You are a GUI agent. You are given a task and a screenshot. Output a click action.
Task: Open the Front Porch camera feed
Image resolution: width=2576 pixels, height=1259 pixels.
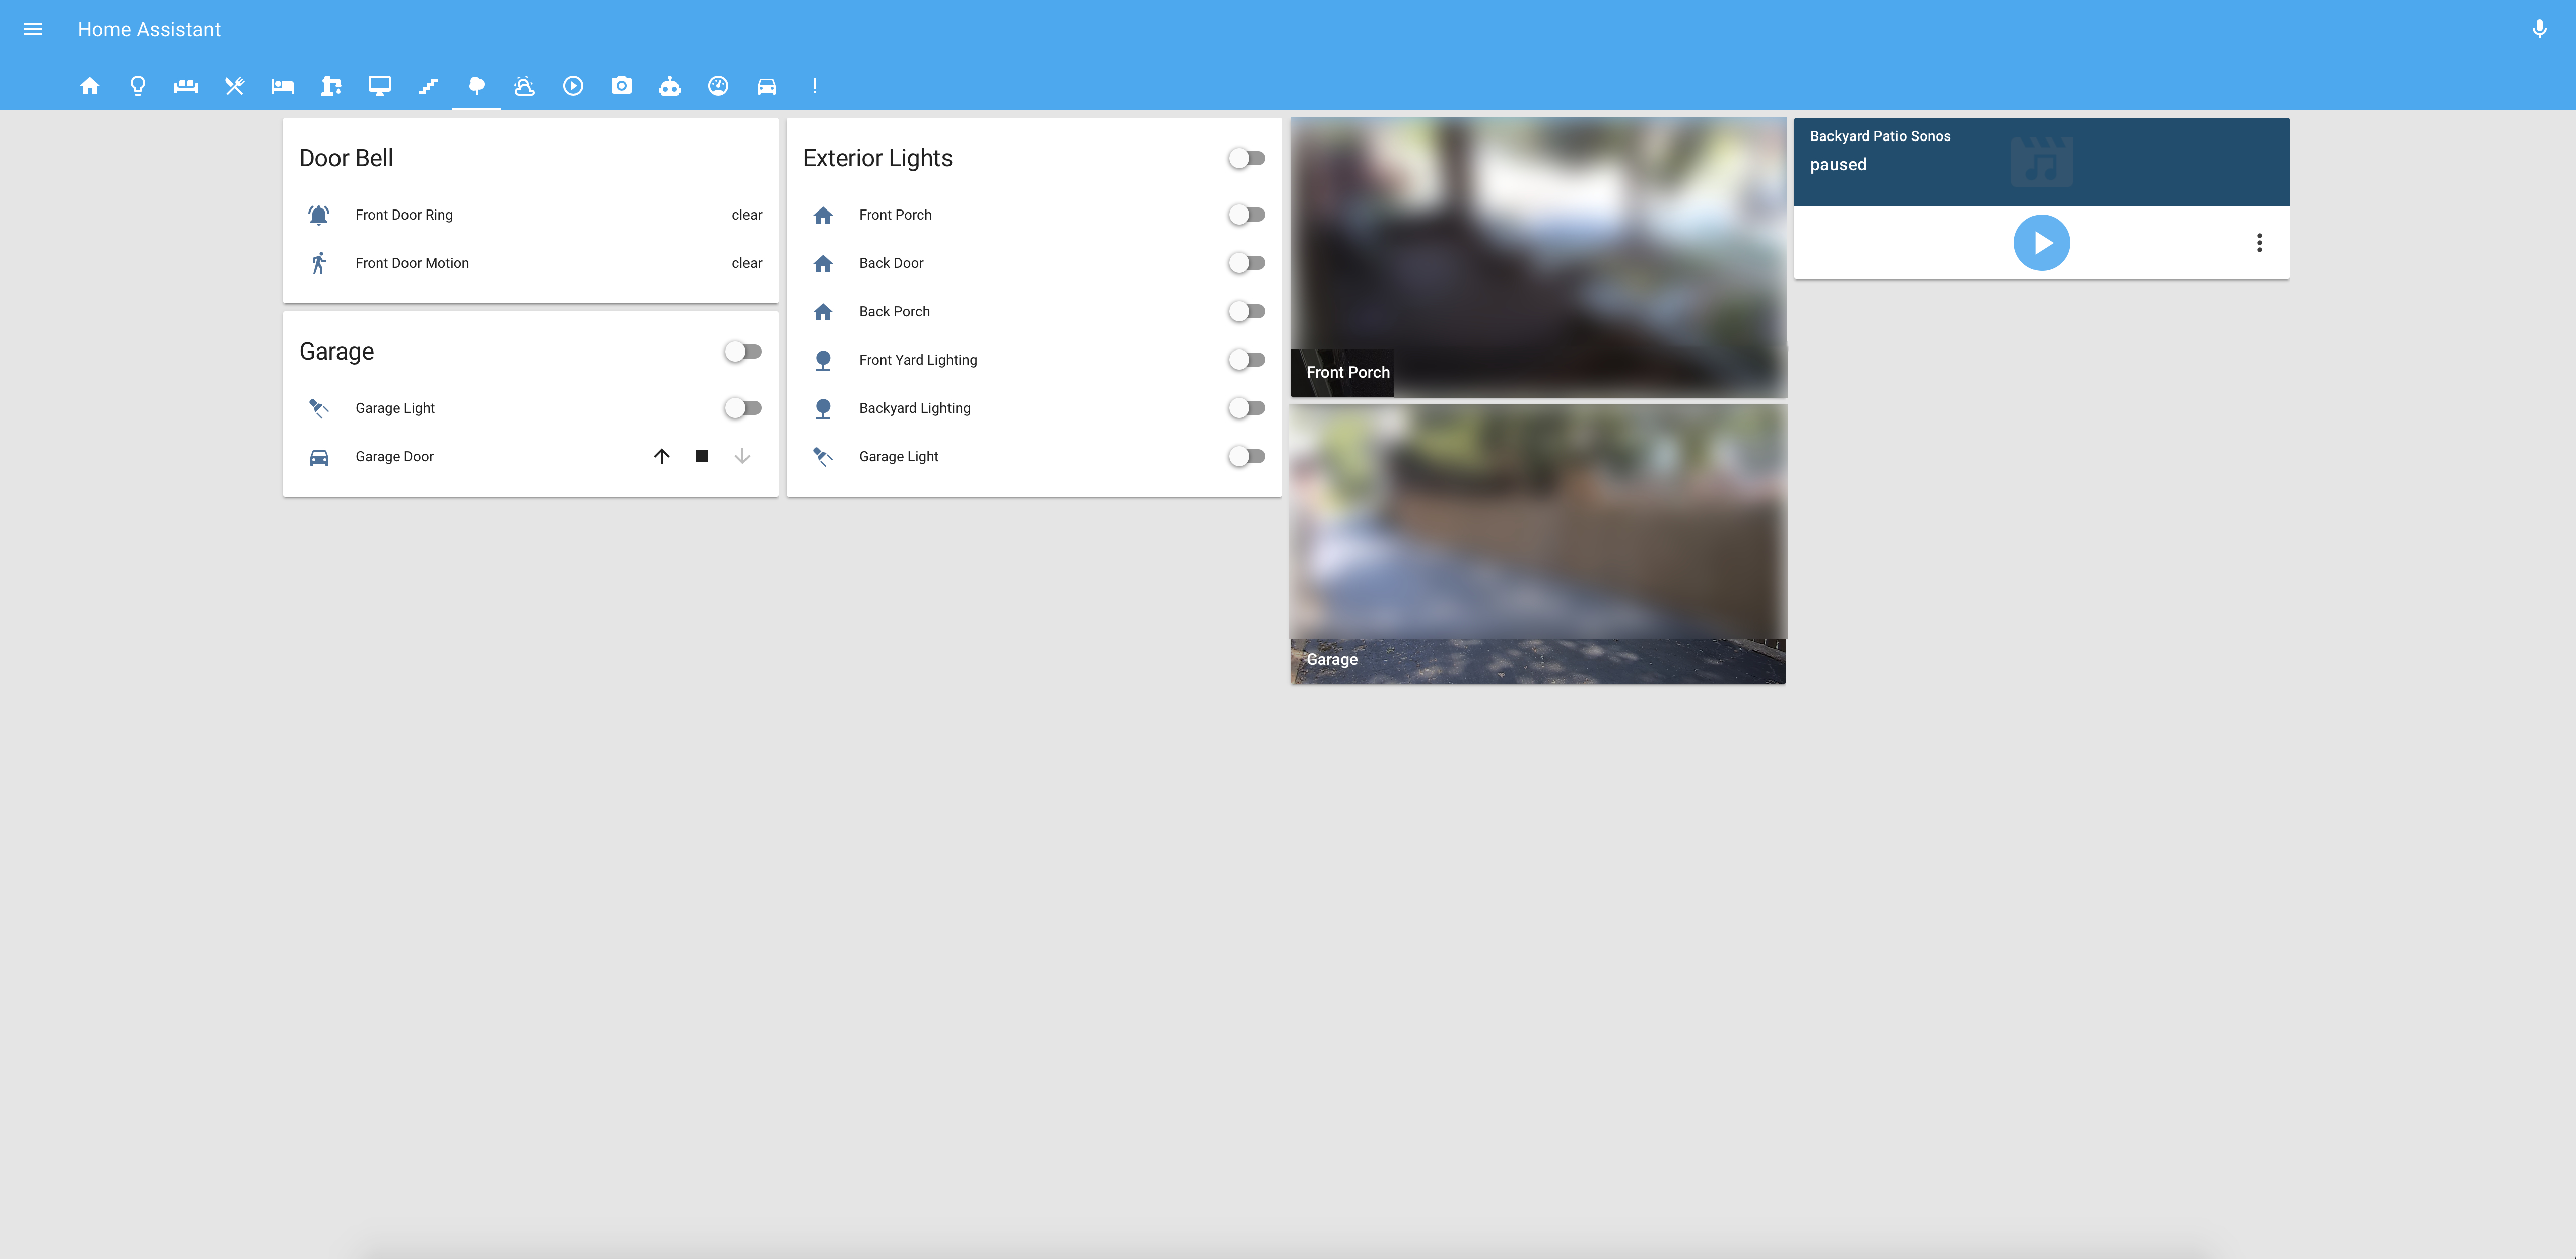[x=1537, y=258]
